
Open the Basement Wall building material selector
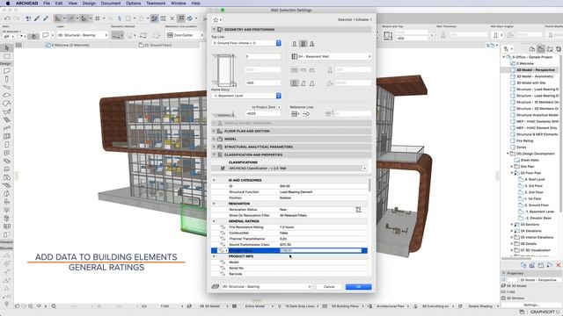(x=331, y=56)
